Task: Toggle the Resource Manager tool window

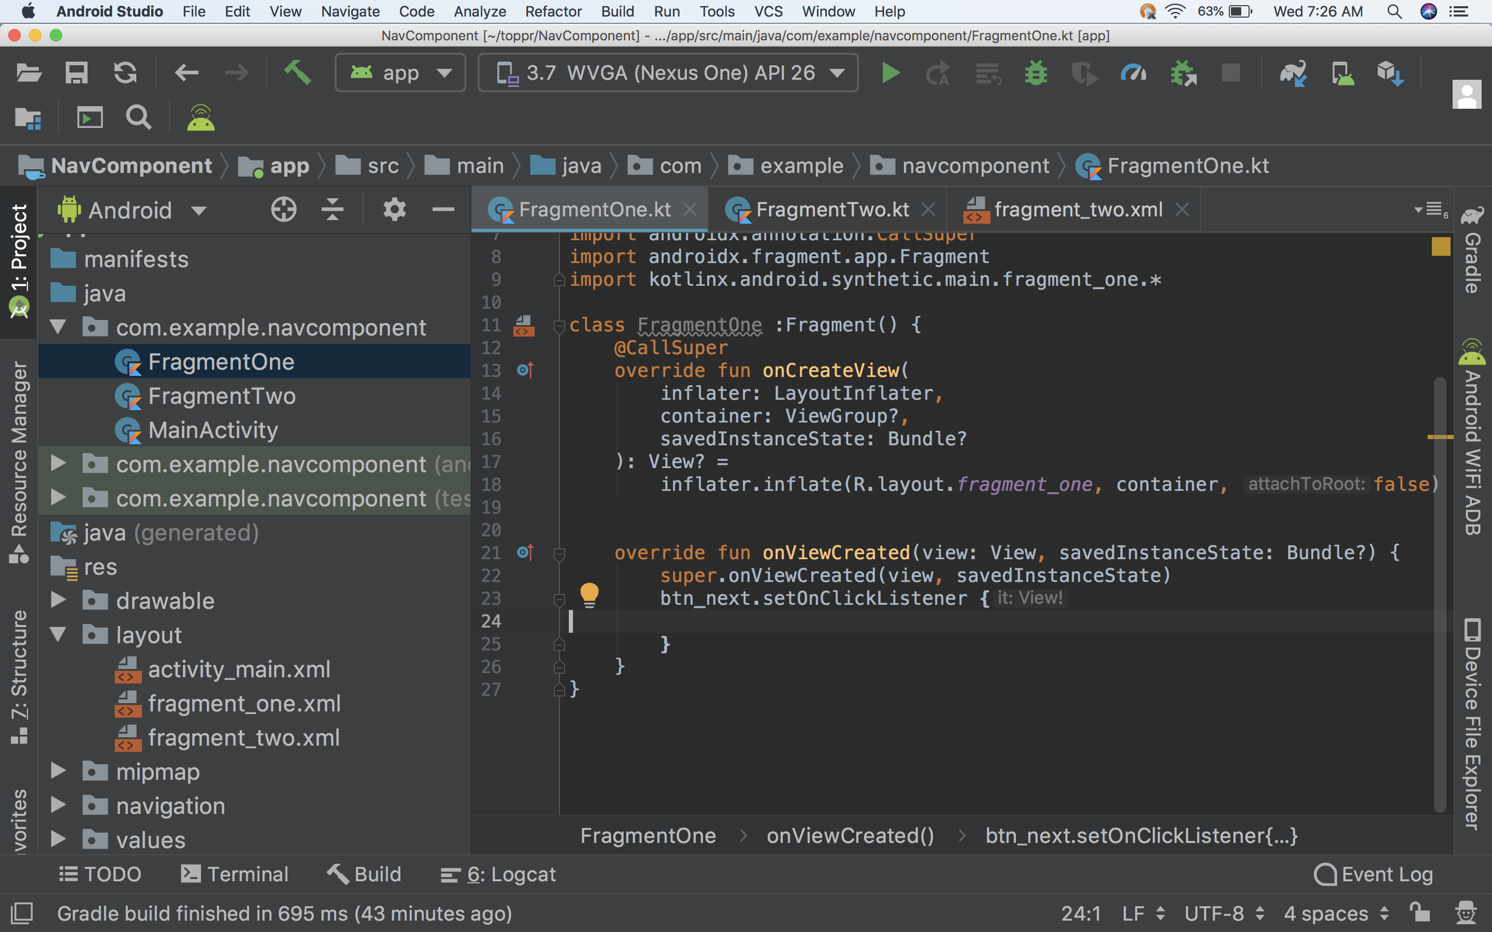Action: pos(19,462)
